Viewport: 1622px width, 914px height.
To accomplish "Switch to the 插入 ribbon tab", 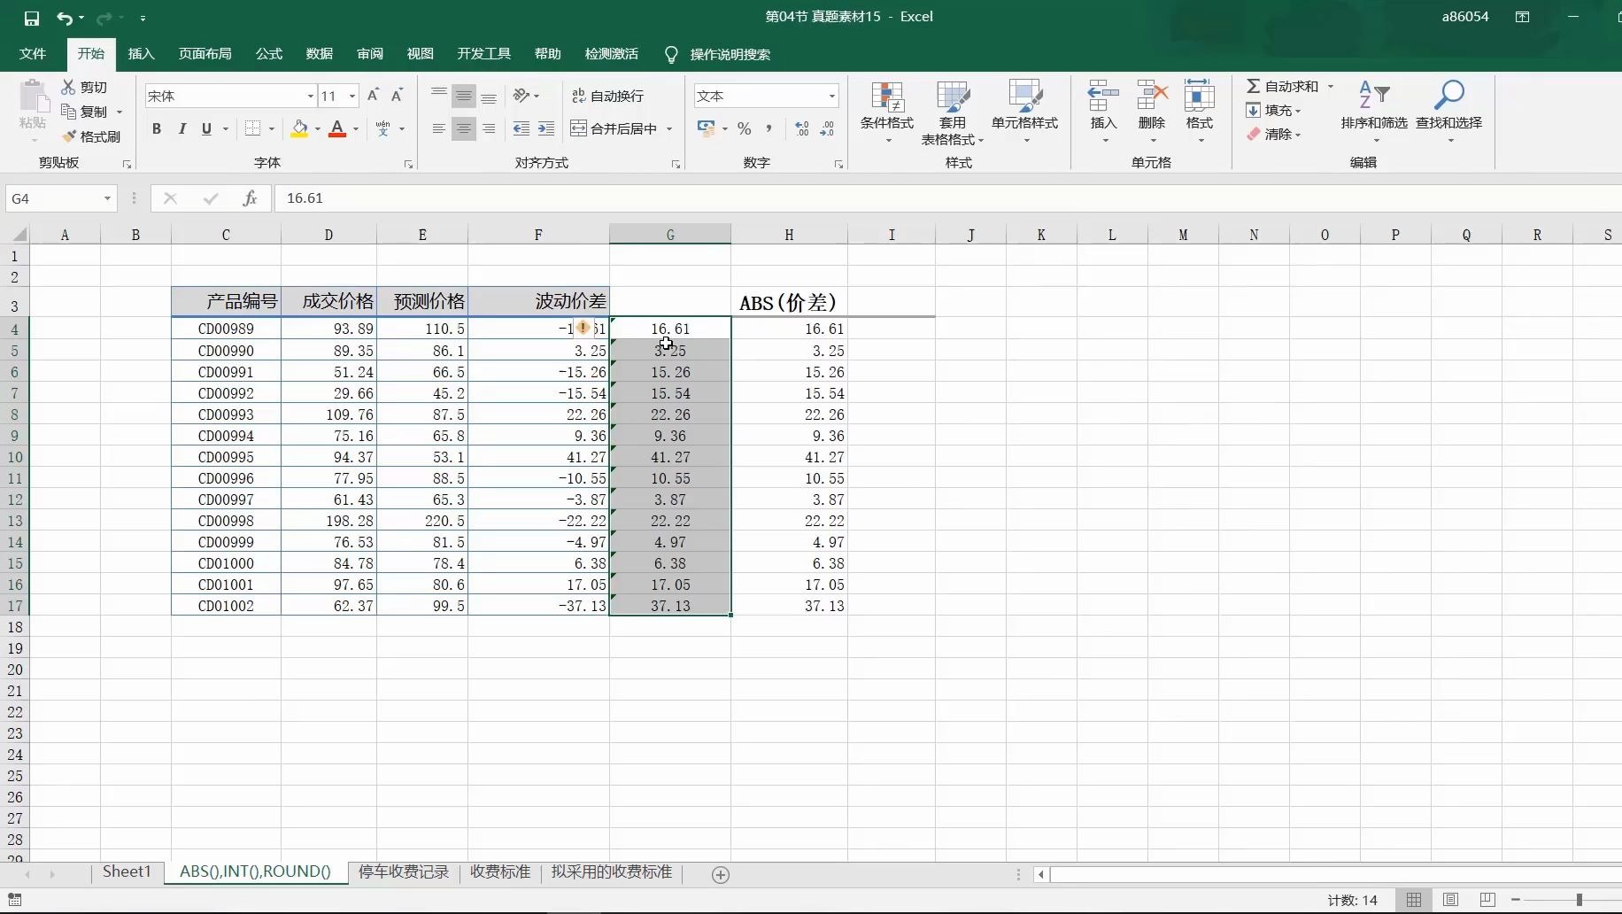I will tap(140, 54).
